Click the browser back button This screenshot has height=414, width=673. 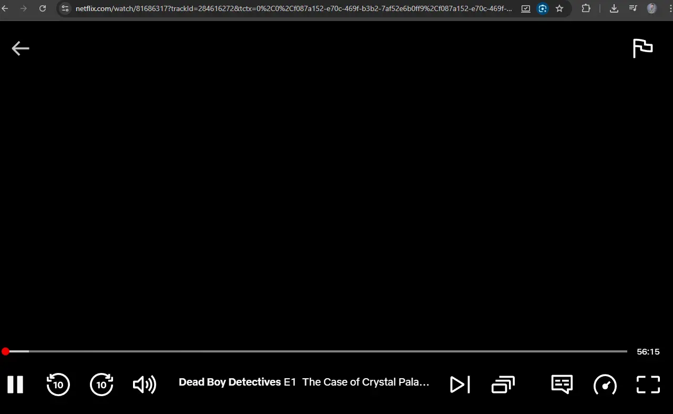[x=5, y=8]
